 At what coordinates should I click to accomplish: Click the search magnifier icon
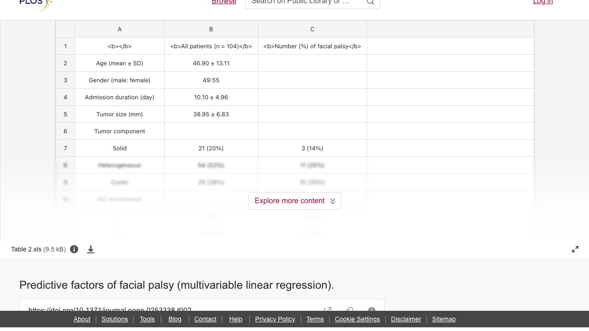pos(370,2)
